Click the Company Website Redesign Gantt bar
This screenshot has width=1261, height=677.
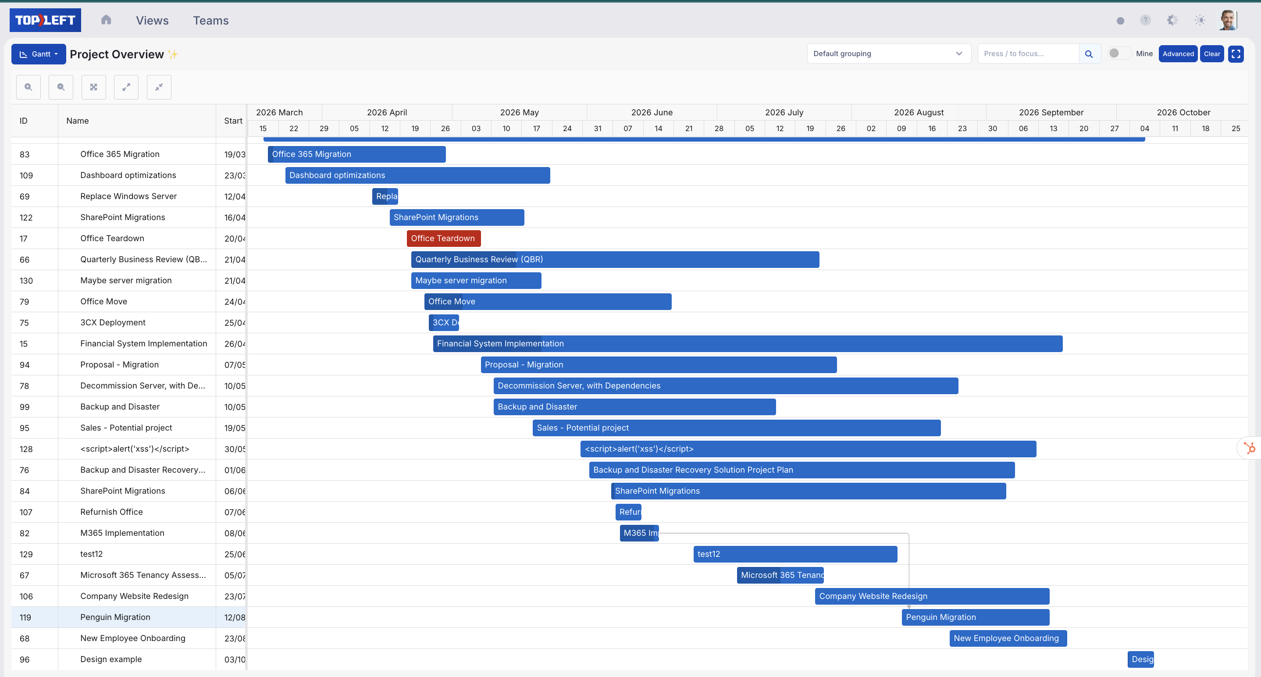932,596
